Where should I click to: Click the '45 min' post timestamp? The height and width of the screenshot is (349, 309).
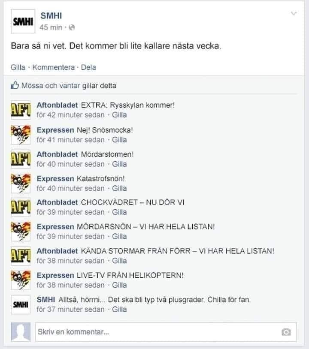click(51, 27)
